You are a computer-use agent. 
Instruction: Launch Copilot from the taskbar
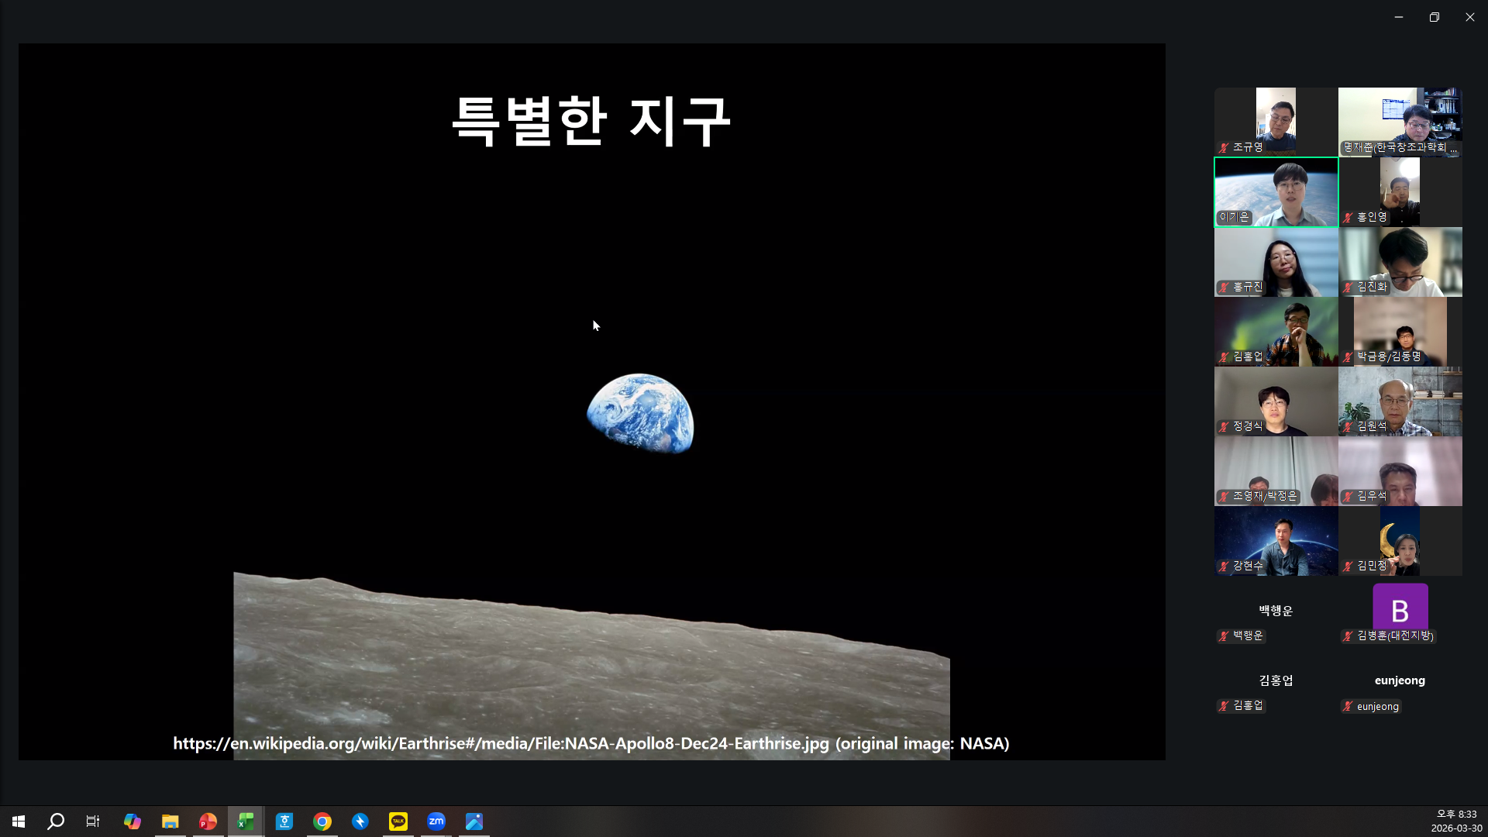[133, 821]
